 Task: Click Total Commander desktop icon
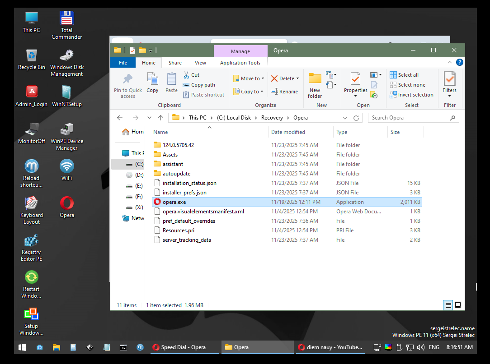66,25
